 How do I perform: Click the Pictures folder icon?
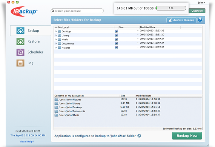(59, 47)
